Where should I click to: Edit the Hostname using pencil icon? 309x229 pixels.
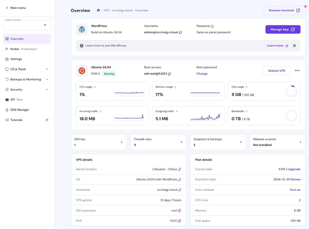[179, 190]
